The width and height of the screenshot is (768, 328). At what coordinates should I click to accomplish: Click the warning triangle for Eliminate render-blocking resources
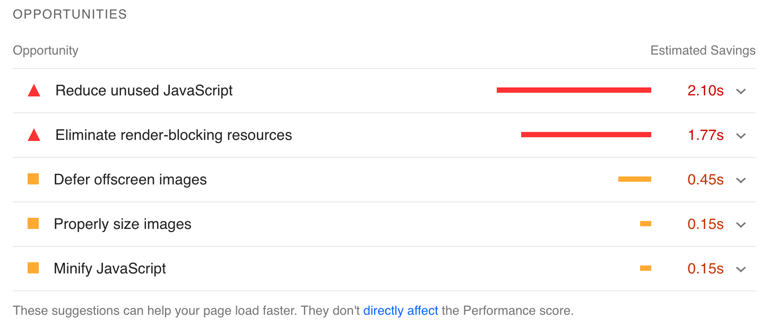(x=34, y=135)
